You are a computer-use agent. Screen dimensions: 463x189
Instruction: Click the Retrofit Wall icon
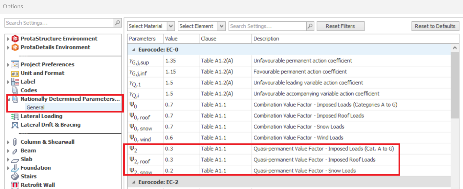(15, 185)
